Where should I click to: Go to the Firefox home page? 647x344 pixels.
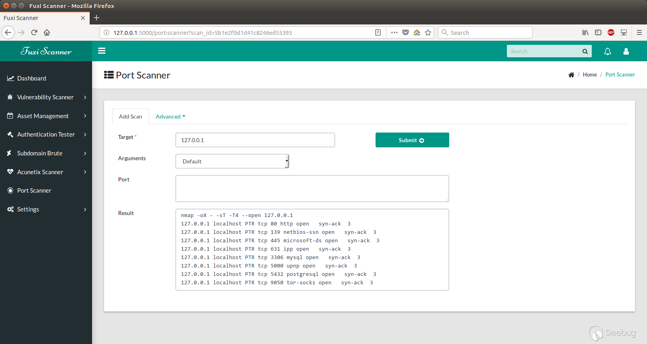click(x=47, y=32)
